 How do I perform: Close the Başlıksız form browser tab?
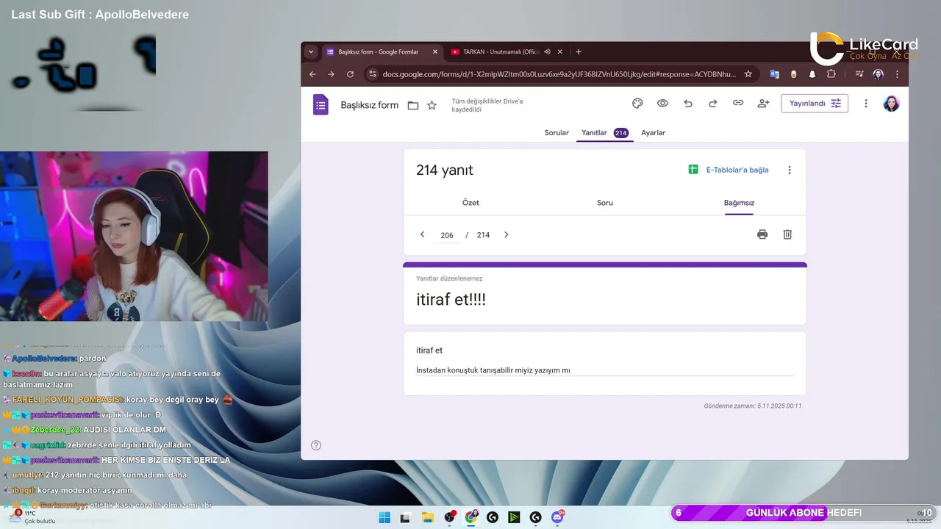coord(434,52)
